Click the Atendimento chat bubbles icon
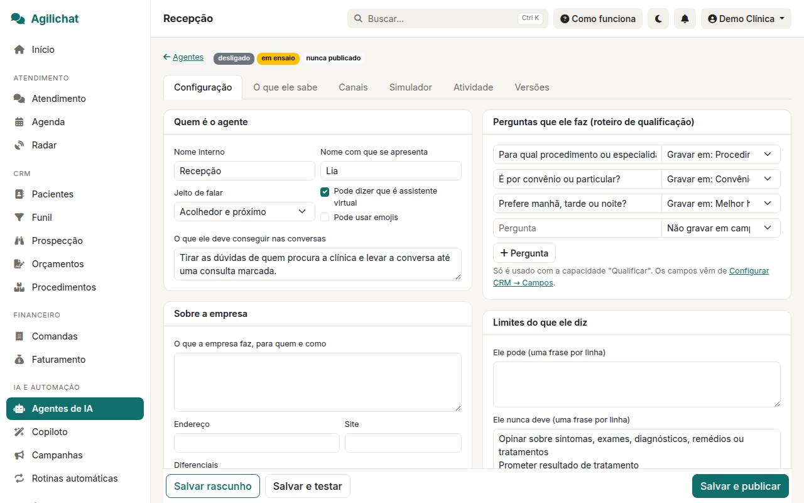This screenshot has height=503, width=804. pyautogui.click(x=19, y=99)
